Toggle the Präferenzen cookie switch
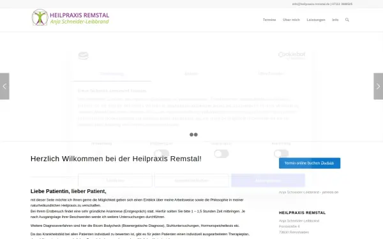Image resolution: width=383 pixels, height=239 pixels. click(161, 154)
